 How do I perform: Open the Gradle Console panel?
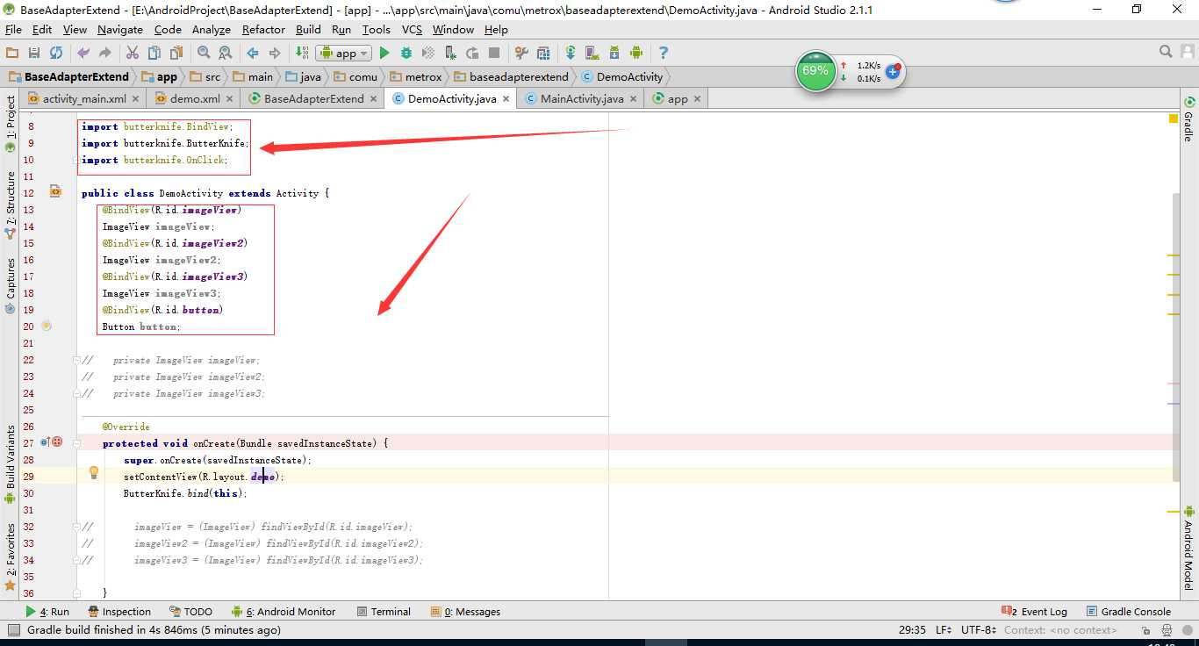point(1129,612)
